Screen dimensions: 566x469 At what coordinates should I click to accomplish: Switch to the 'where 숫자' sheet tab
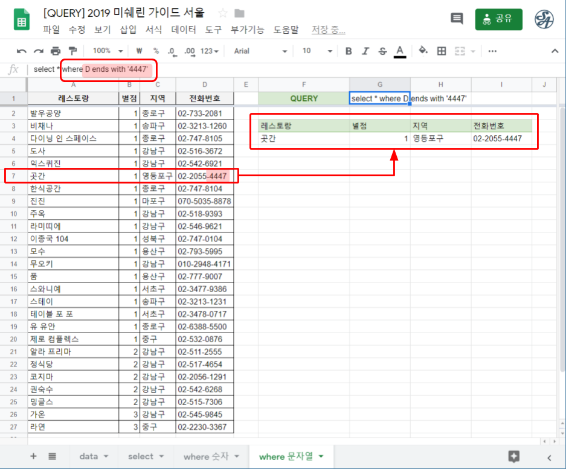(x=211, y=456)
